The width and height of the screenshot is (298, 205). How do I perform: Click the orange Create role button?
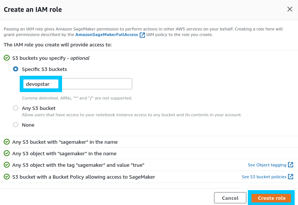click(272, 198)
